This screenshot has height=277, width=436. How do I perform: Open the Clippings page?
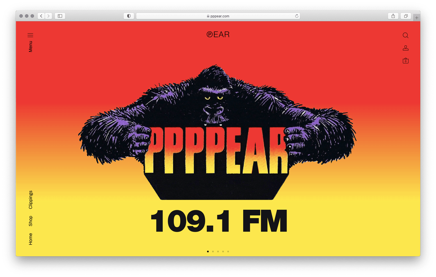[30, 199]
